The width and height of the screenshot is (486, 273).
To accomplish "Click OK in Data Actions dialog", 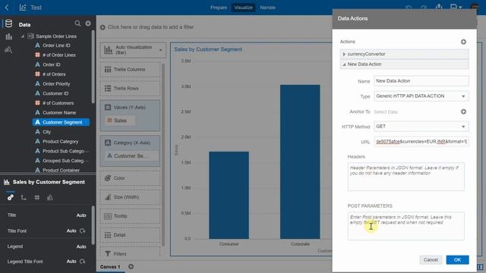I will coord(457,259).
